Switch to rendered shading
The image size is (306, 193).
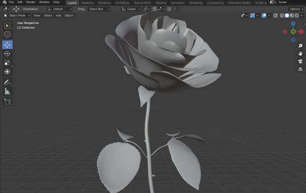(x=297, y=15)
